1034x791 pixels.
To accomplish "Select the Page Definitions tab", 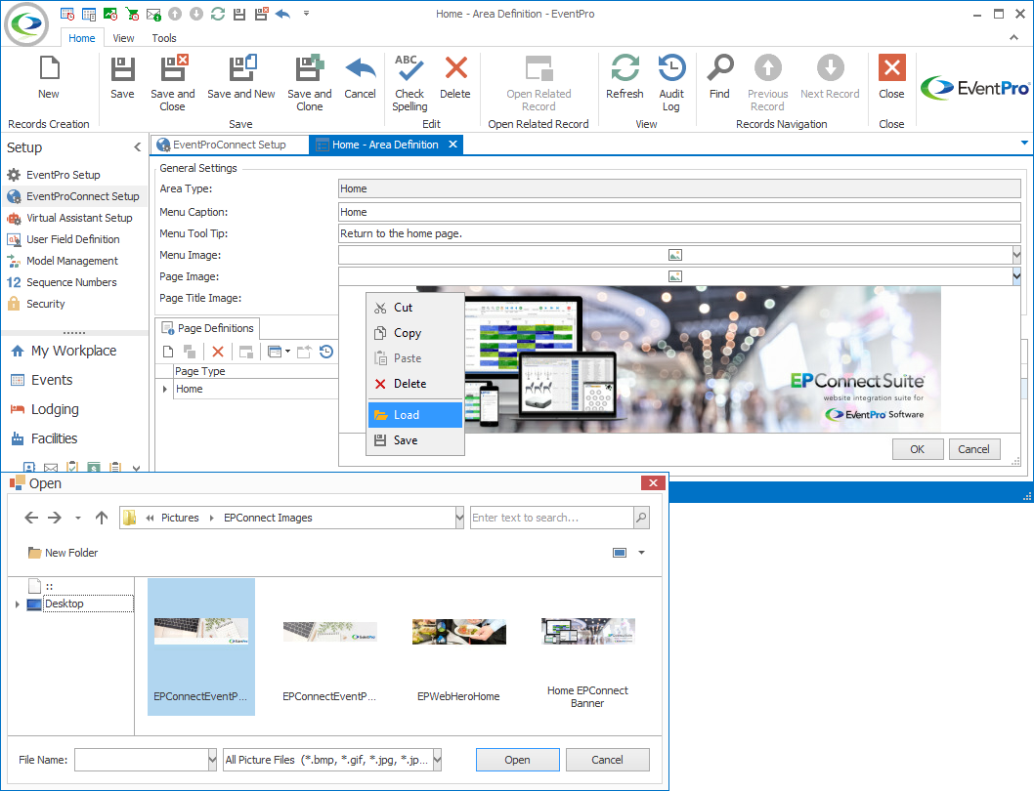I will [208, 328].
